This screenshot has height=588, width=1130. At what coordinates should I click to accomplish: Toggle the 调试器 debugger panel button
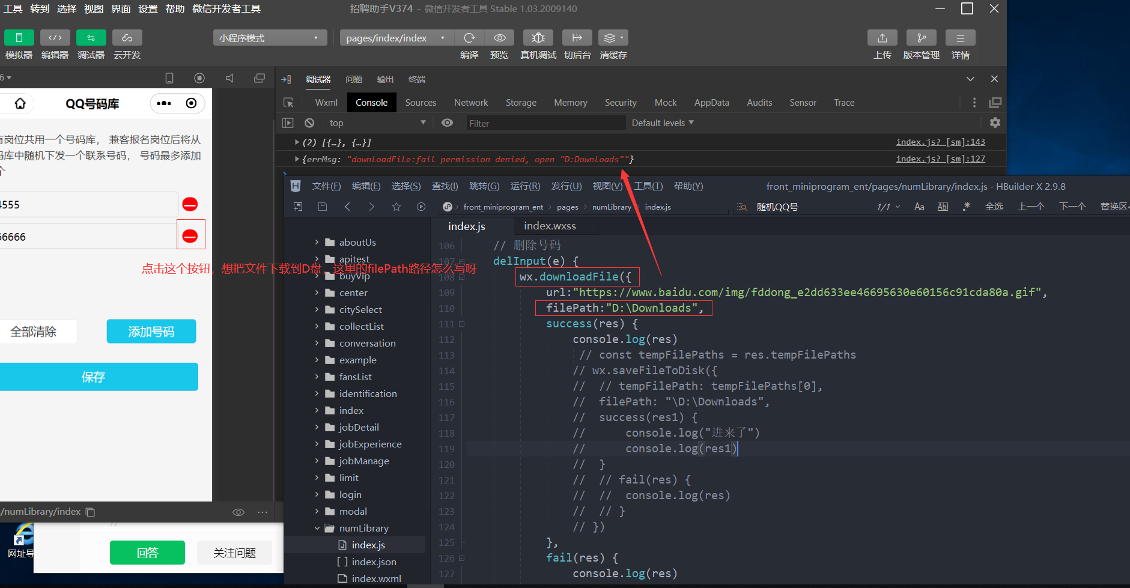(x=91, y=37)
